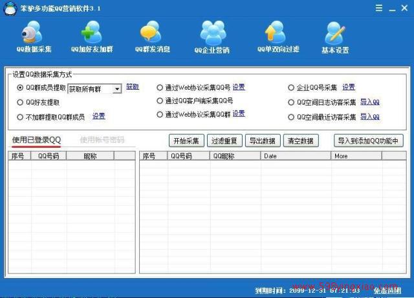Expand the 获取所有群 dropdown arrow
Image resolution: width=414 pixels, height=298 pixels.
117,89
